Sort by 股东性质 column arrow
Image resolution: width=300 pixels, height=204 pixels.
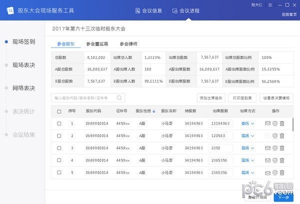[x=154, y=111]
